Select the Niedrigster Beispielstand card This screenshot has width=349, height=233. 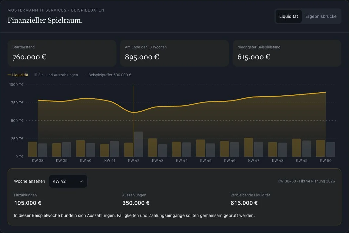[287, 53]
